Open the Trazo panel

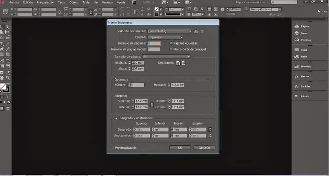[301, 50]
